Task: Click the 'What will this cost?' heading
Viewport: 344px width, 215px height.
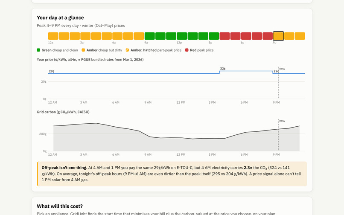Action: coord(60,206)
